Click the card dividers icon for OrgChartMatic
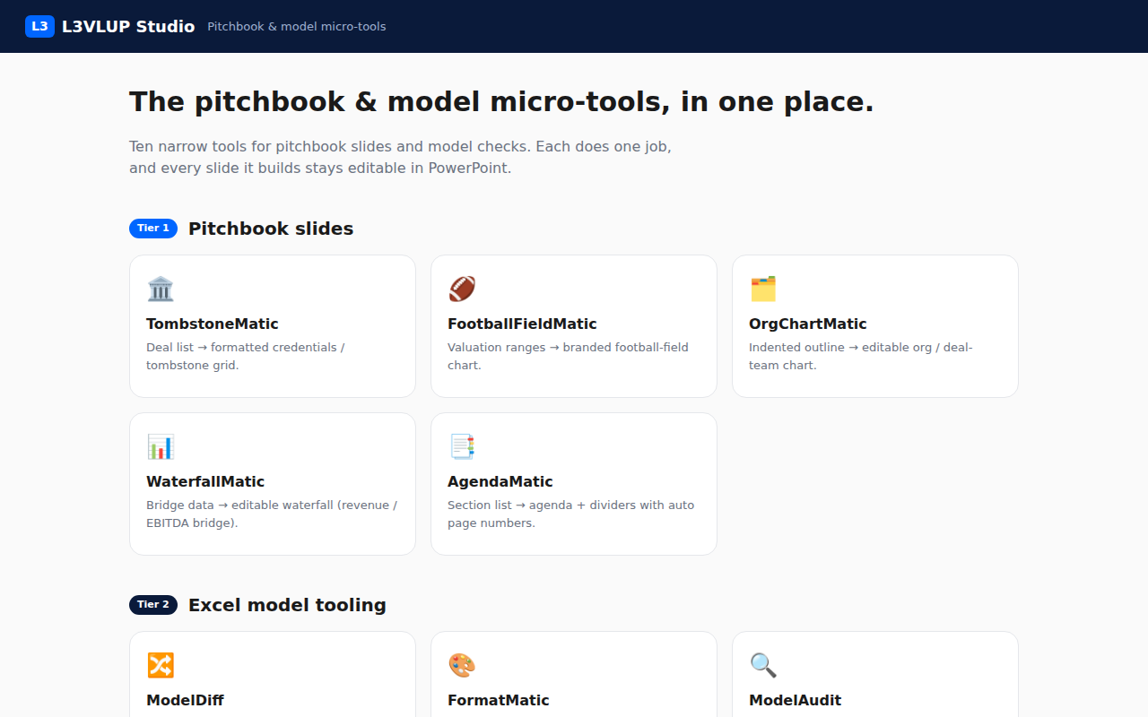 (x=763, y=289)
